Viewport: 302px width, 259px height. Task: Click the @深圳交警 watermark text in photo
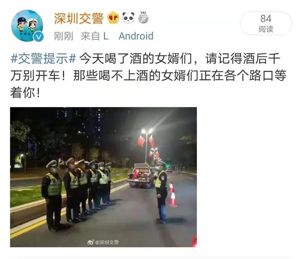click(107, 242)
